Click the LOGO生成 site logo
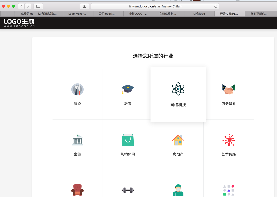 [x=19, y=23]
